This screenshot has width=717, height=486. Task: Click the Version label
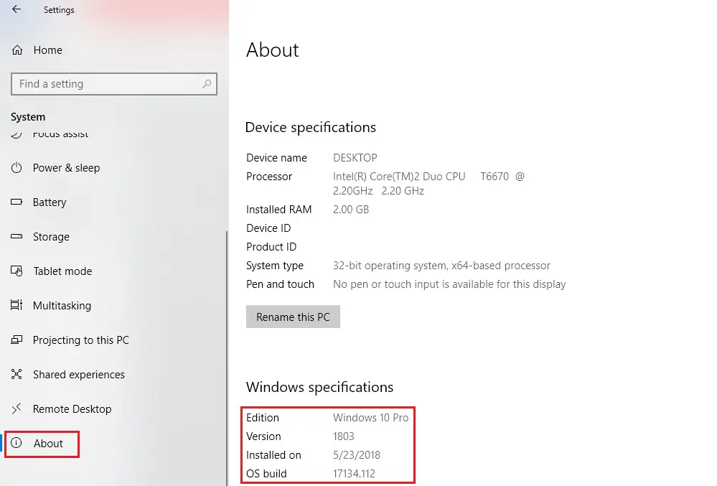[263, 436]
